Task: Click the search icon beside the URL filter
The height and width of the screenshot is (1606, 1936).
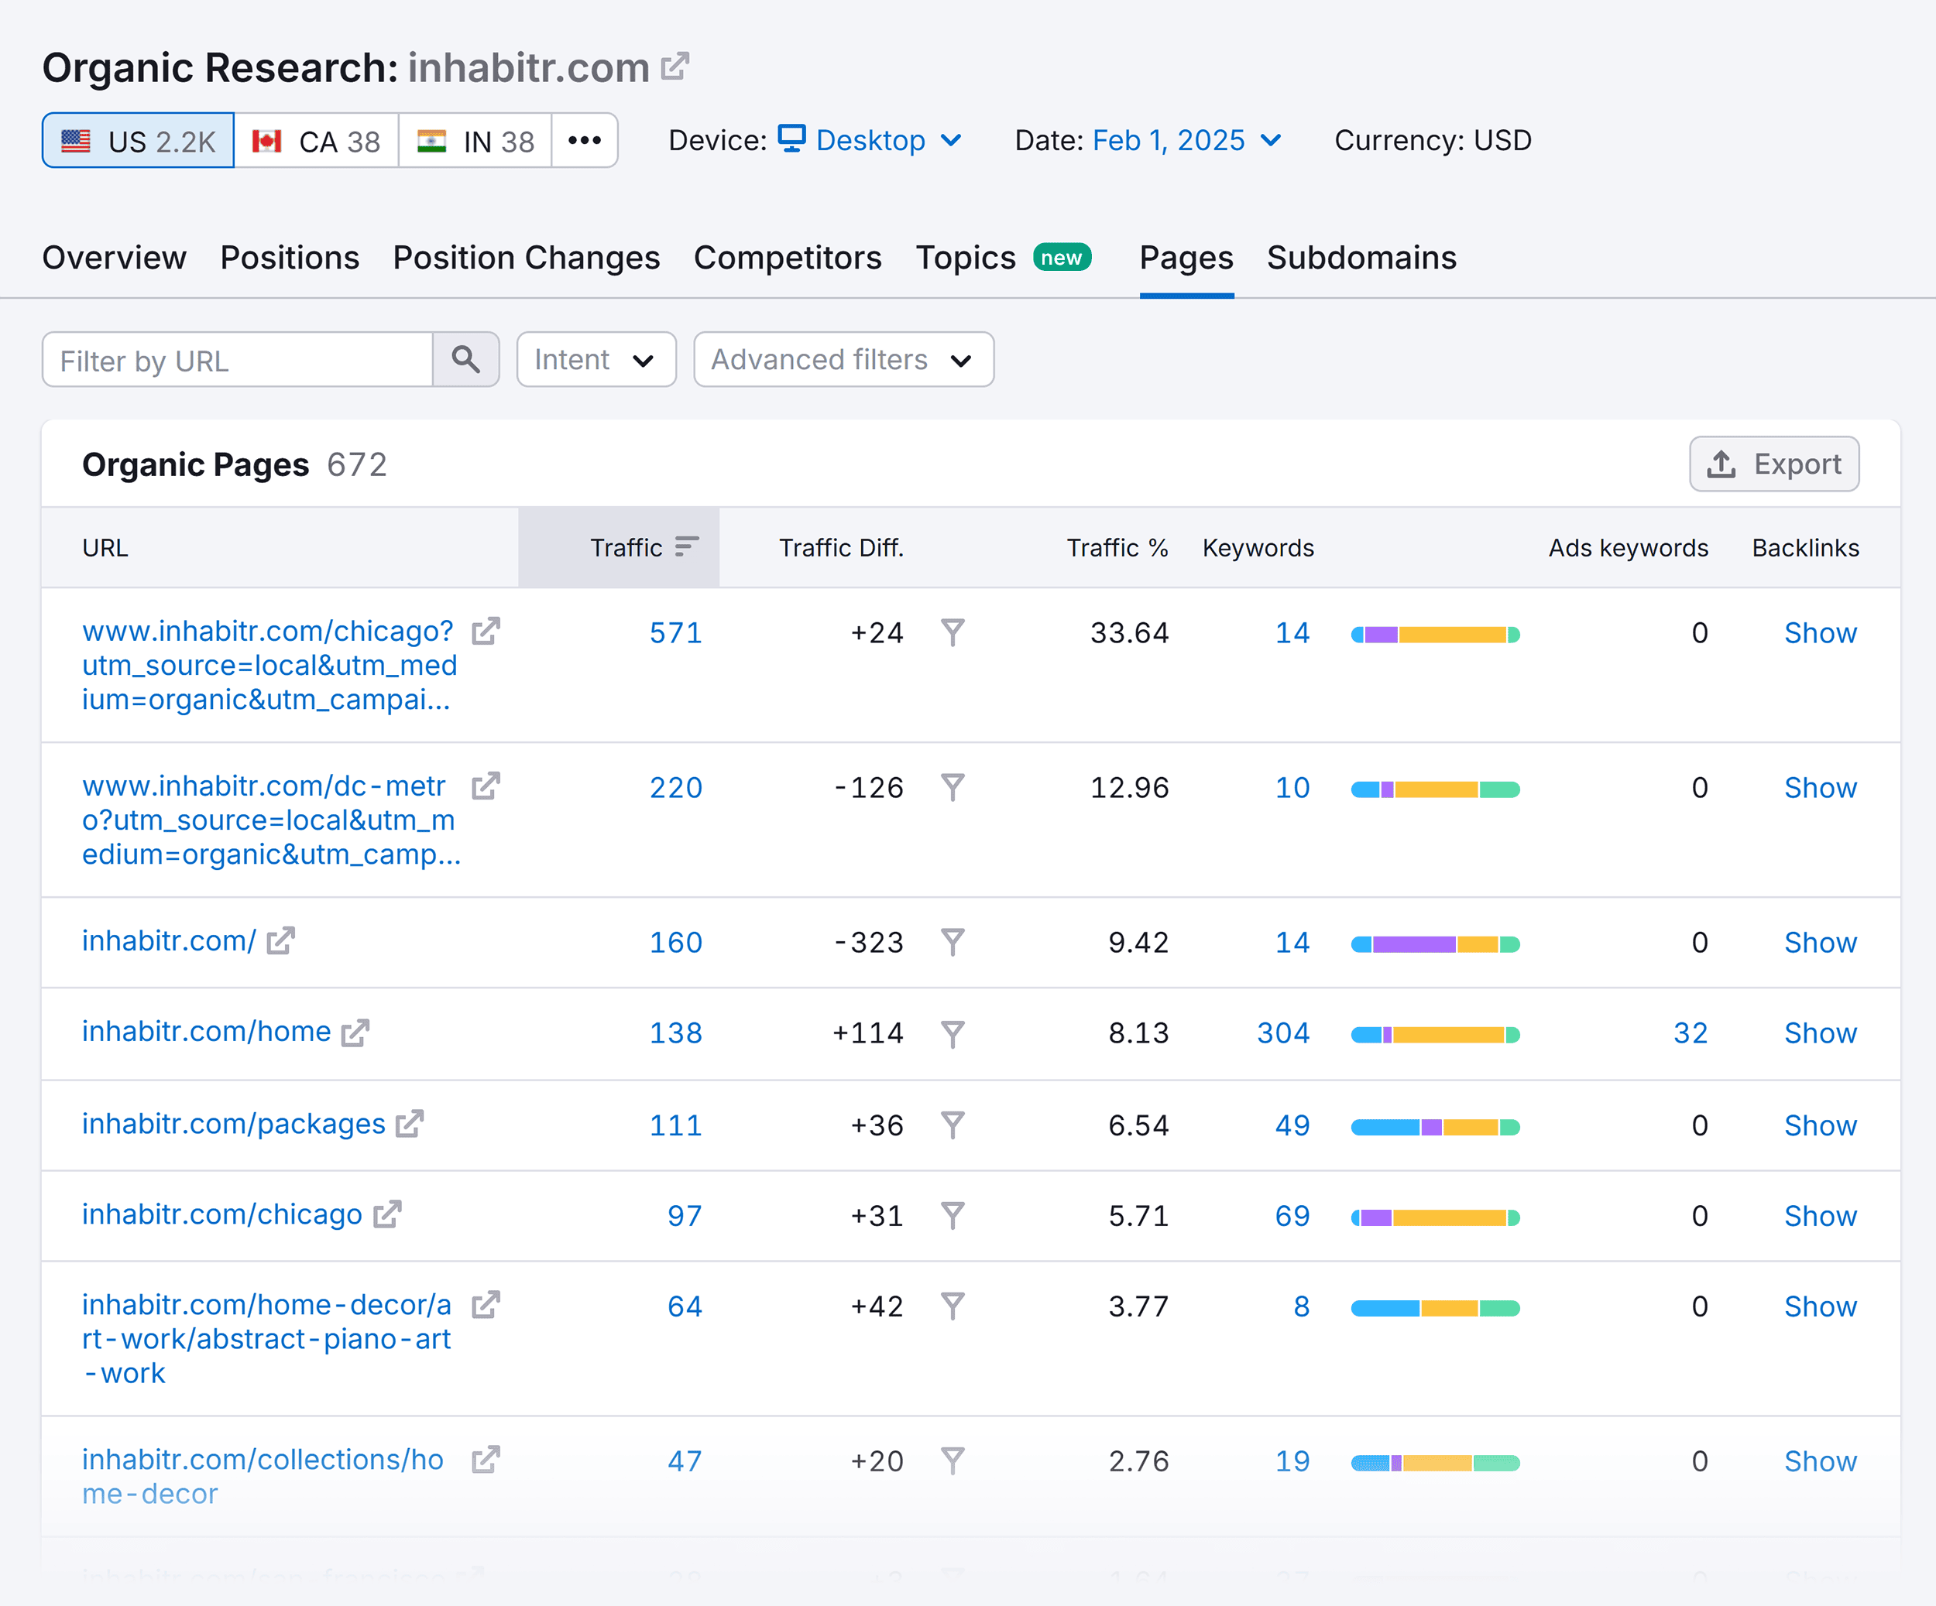Action: click(x=466, y=359)
